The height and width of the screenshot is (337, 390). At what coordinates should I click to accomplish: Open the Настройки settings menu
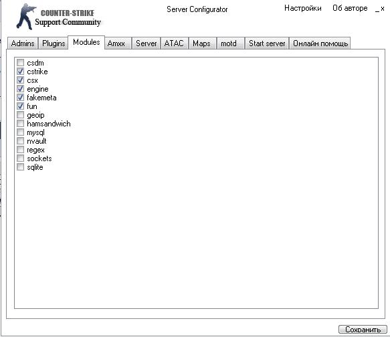[x=302, y=8]
